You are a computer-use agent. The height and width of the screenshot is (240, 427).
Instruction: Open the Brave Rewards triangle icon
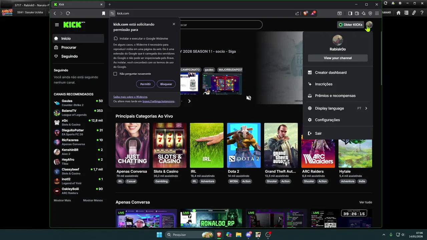click(313, 13)
